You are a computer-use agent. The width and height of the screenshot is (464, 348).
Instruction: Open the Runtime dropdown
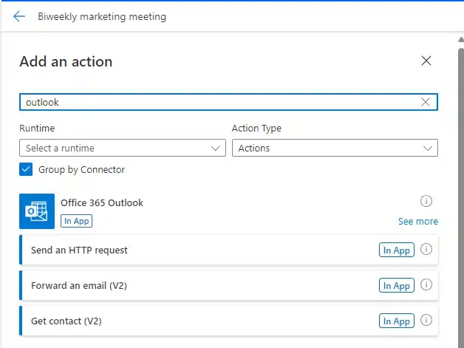tap(123, 148)
